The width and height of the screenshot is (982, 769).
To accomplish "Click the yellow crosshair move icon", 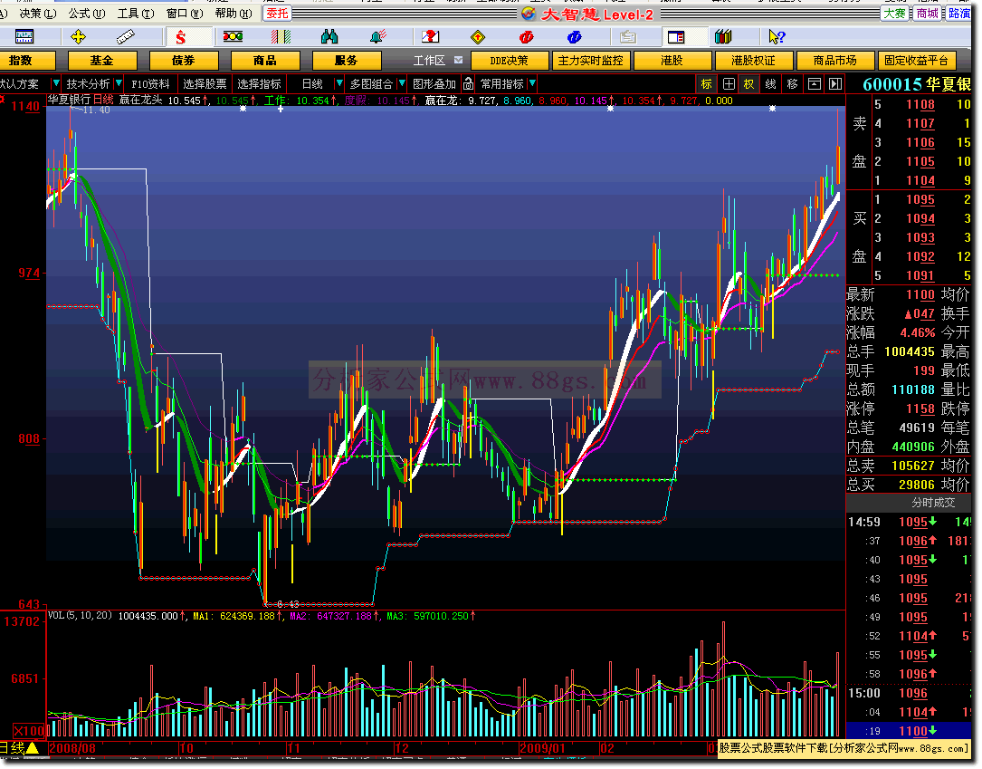I will click(78, 37).
